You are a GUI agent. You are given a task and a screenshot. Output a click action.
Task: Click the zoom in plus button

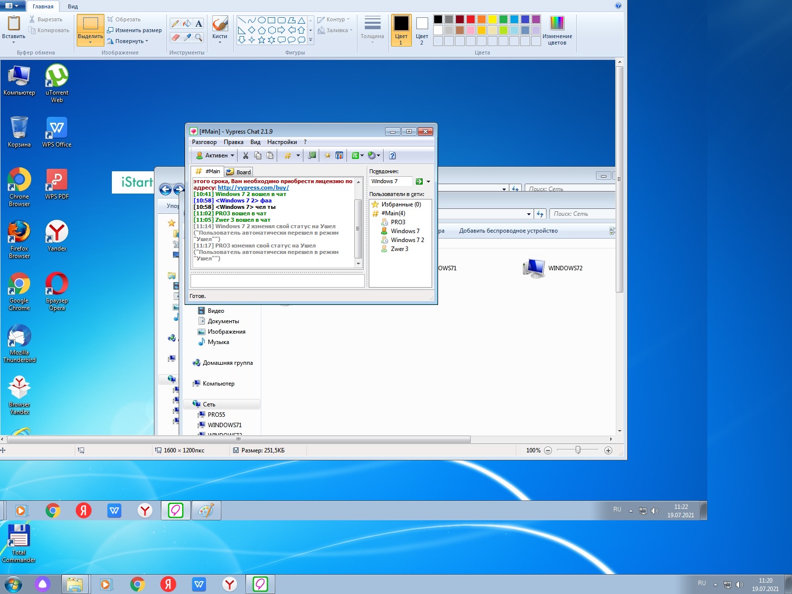click(608, 450)
